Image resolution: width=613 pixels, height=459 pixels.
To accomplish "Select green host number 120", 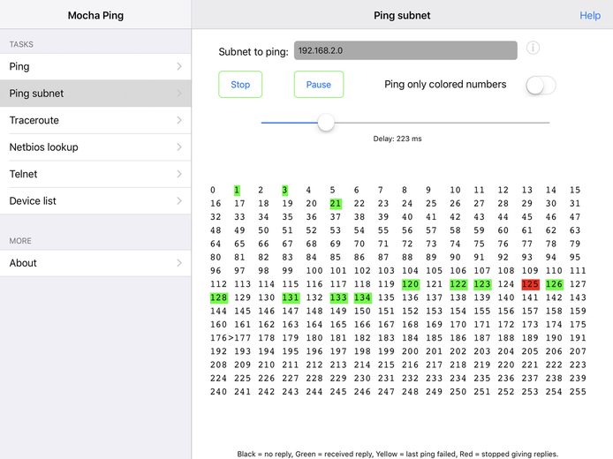I will [x=411, y=284].
